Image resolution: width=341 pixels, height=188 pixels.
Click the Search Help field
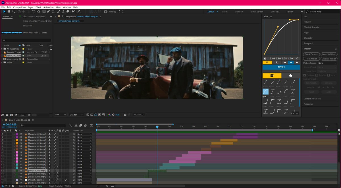[323, 12]
